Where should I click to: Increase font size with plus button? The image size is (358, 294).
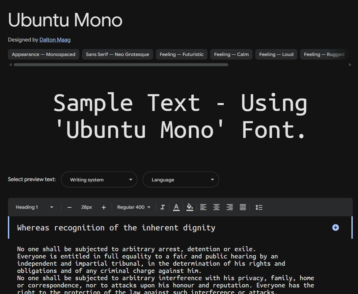point(104,207)
